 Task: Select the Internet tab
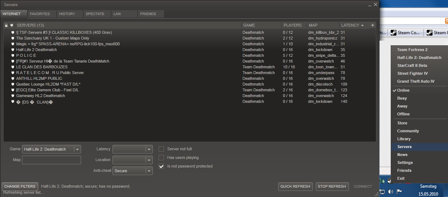(x=14, y=14)
